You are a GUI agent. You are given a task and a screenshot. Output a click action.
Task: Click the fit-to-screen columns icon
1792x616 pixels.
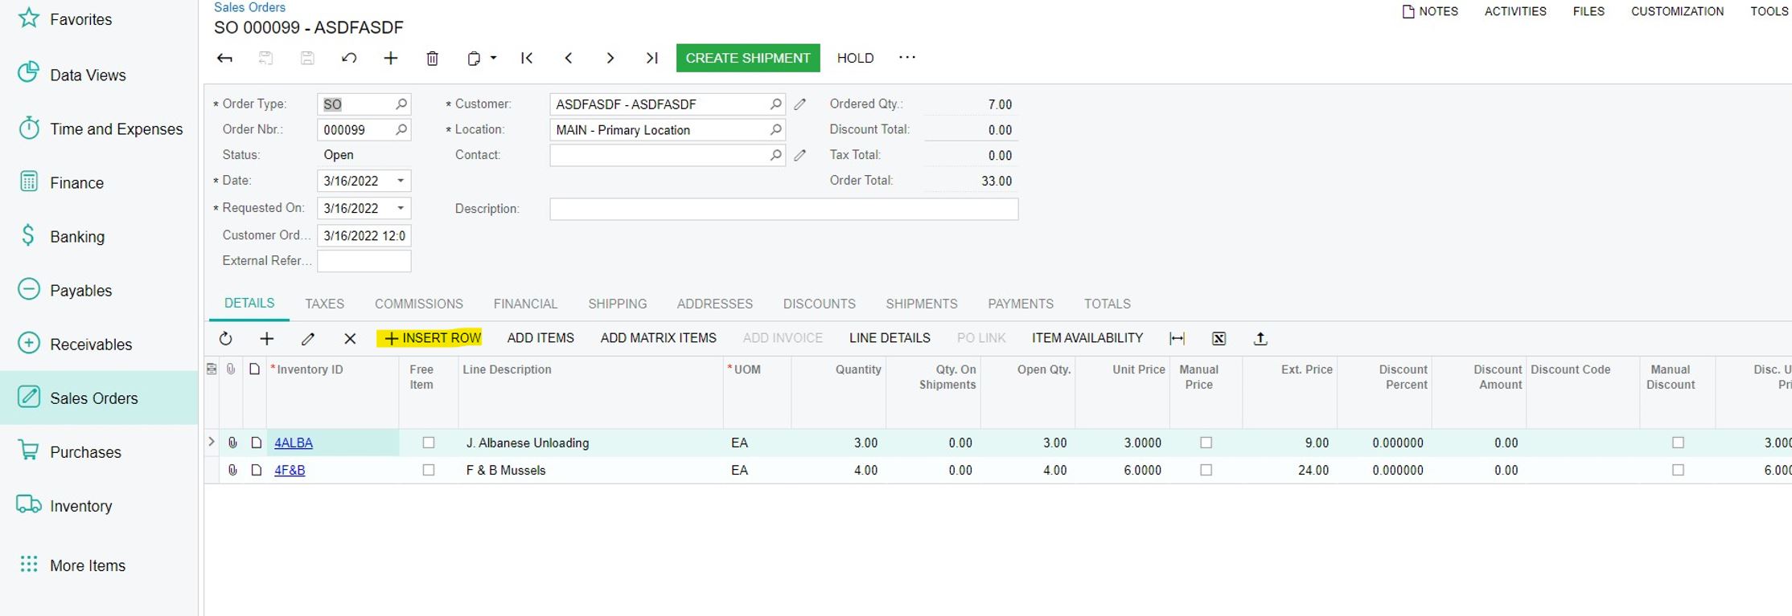[1178, 339]
